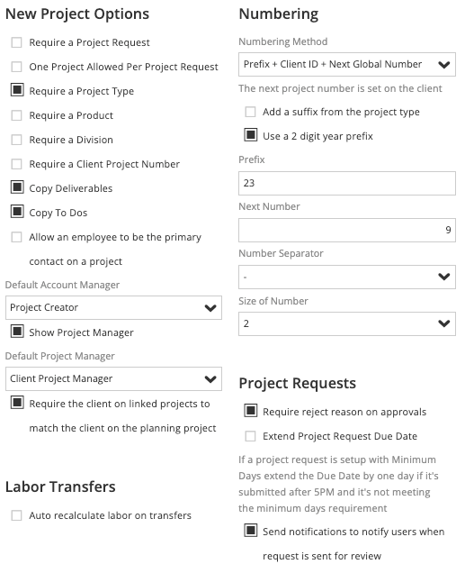Screen dimensions: 465x564
Task: Expand the Size of Number dropdown
Action: (347, 323)
